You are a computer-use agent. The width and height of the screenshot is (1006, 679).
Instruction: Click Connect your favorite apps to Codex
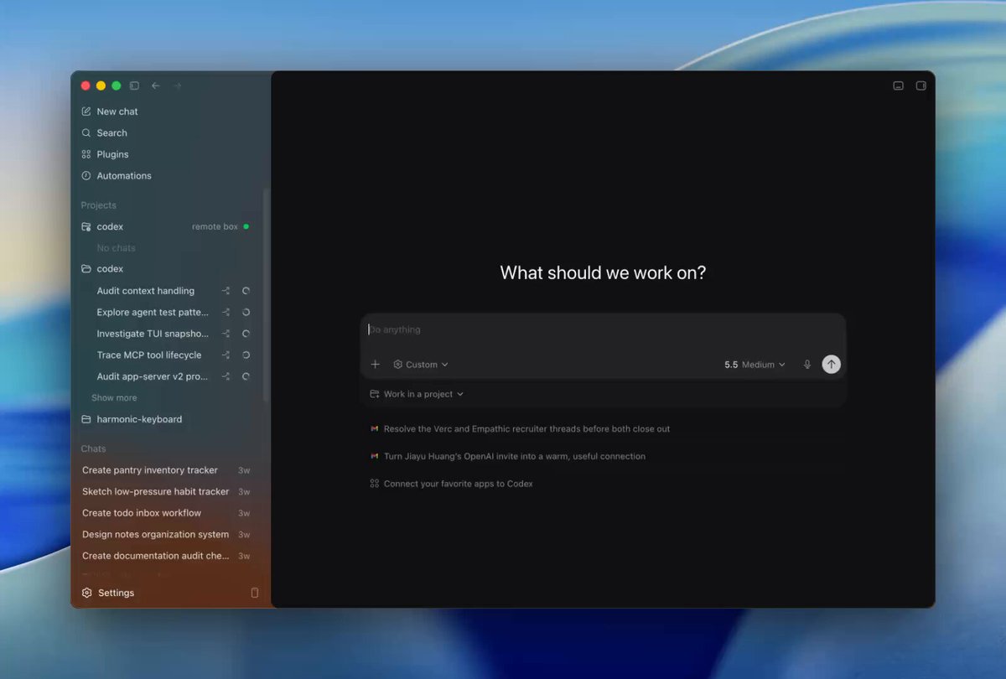click(458, 484)
